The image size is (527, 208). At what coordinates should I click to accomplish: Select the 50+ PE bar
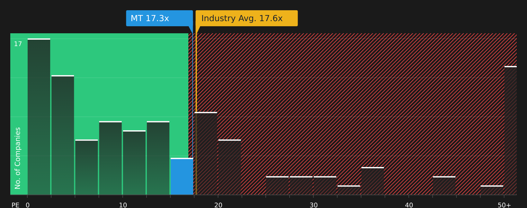pyautogui.click(x=511, y=130)
